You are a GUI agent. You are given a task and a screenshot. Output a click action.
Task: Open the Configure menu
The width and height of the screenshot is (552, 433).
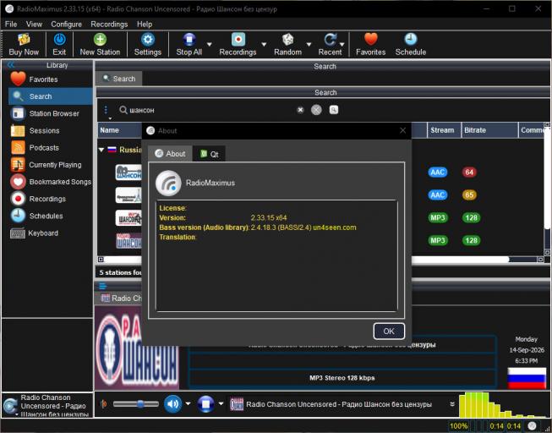click(66, 24)
